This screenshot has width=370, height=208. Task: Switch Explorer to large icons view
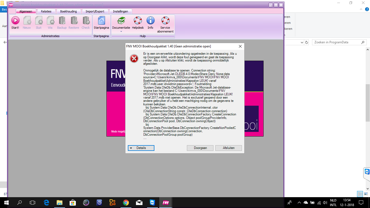(366, 194)
